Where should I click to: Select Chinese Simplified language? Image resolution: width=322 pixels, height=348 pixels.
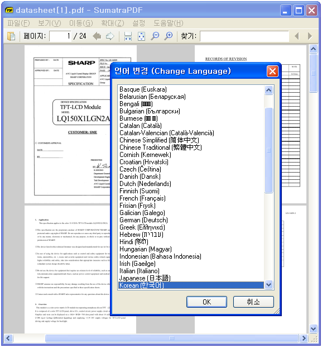point(191,140)
